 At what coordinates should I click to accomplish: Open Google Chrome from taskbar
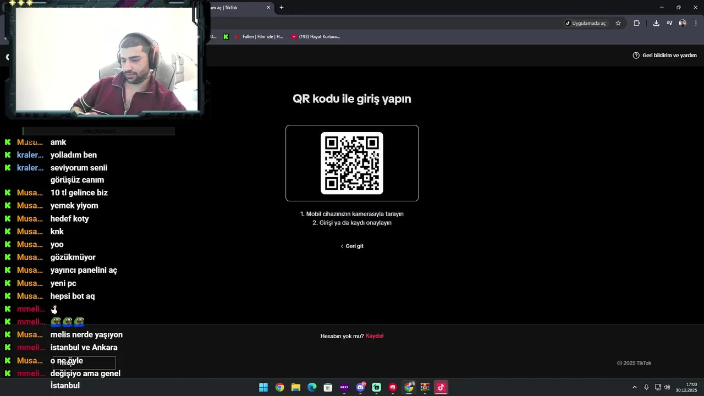(279, 387)
